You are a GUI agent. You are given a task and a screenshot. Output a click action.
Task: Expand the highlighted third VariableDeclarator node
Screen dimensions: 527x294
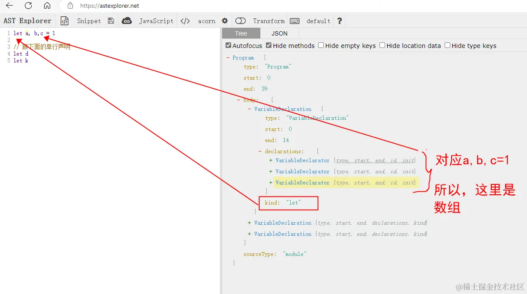tap(271, 183)
